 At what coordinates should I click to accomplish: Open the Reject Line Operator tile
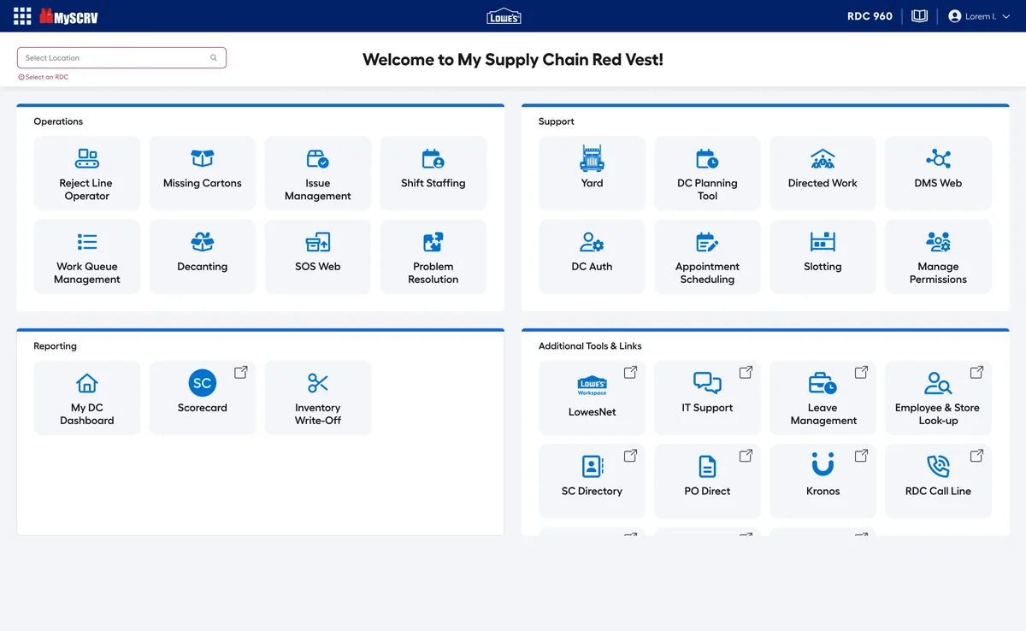(87, 174)
